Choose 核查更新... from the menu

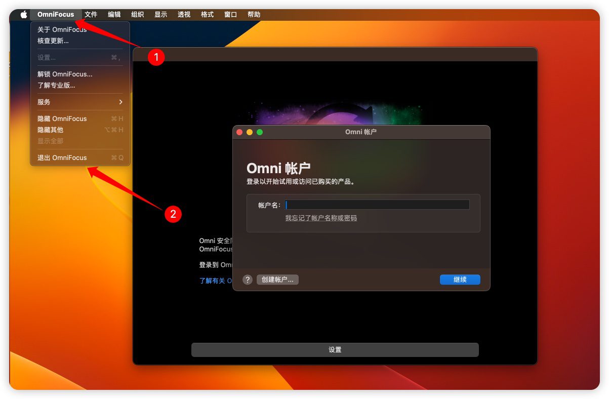(x=53, y=41)
